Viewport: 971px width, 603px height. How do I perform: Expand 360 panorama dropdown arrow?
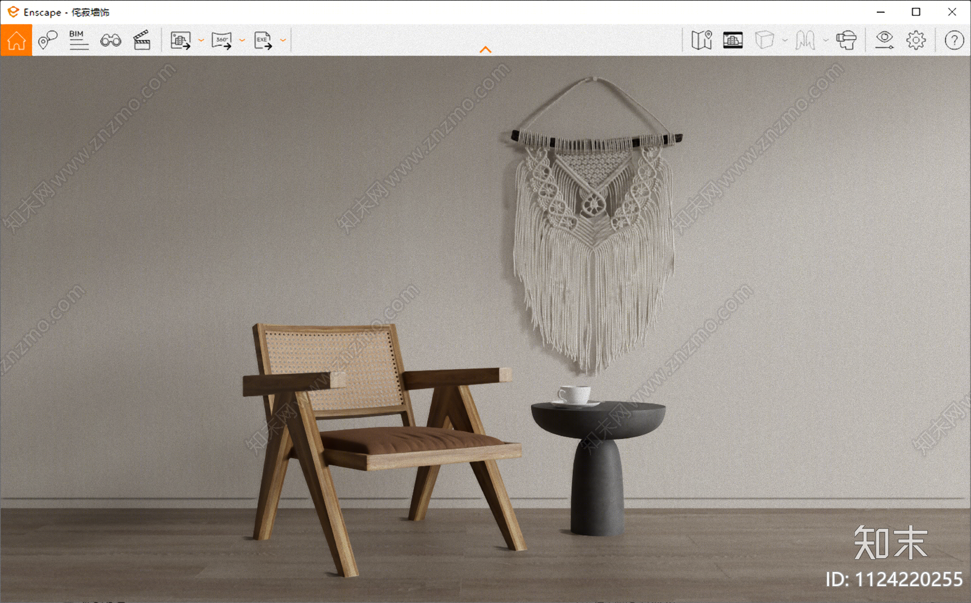coord(242,41)
